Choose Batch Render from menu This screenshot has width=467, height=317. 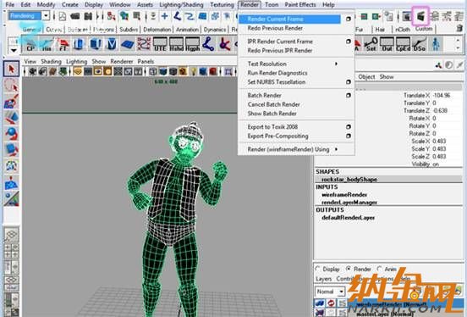[264, 95]
